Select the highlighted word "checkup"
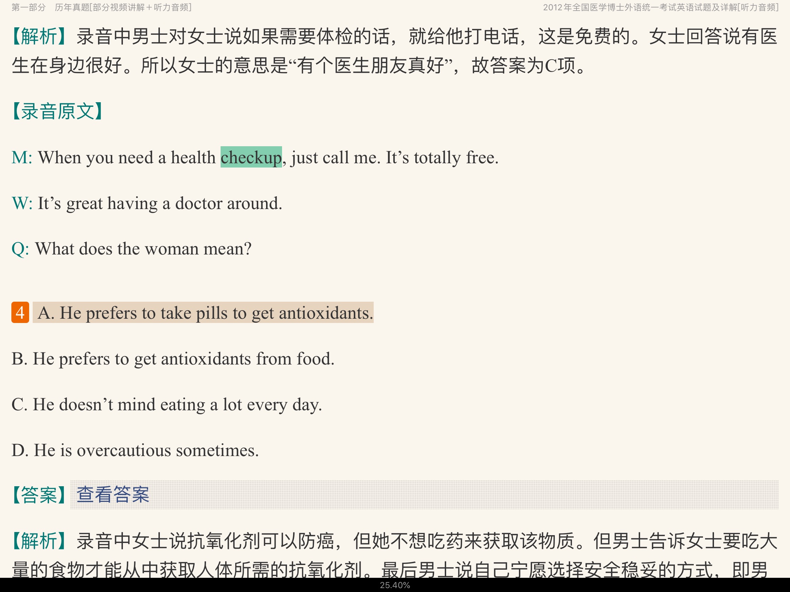The image size is (790, 592). pos(251,157)
